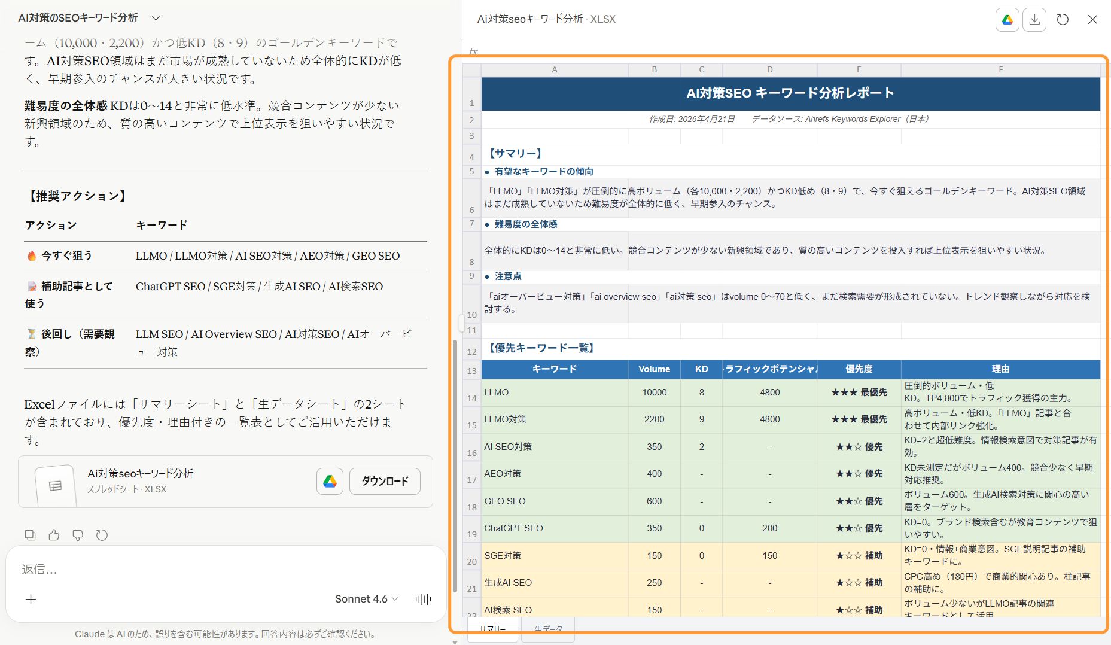Open the Sonnet 4.6 model selector

(x=366, y=599)
